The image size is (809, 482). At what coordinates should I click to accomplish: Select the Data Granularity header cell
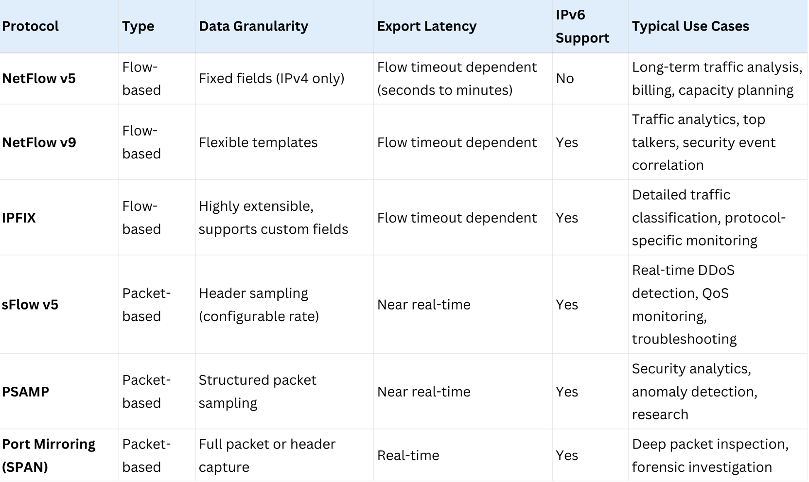(x=253, y=26)
